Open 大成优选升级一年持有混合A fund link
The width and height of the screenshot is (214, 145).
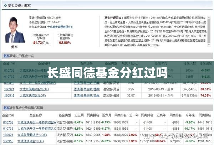click(37, 123)
